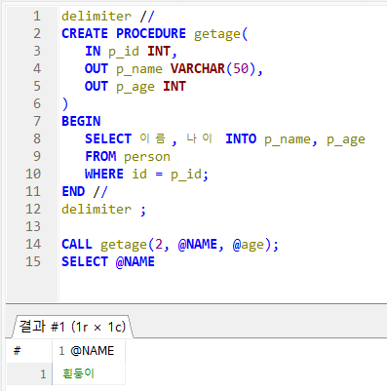Screen dimensions: 387x391
Task: Place the cursor on BEGIN keyword
Action: (x=81, y=121)
